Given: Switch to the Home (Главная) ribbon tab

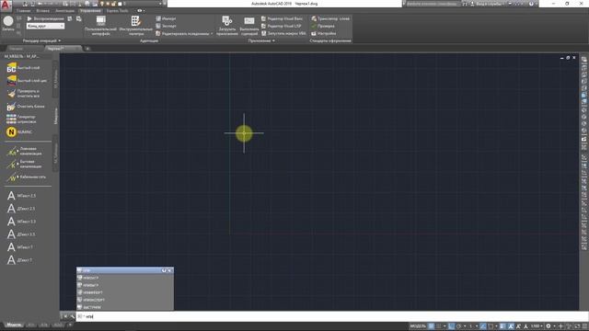Looking at the screenshot, I should [x=23, y=11].
